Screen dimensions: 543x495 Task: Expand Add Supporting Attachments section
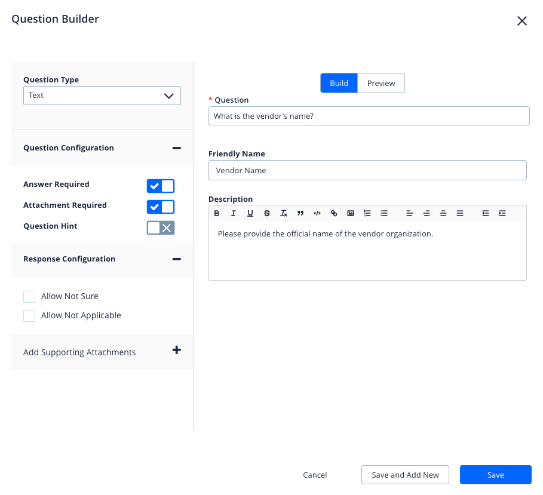point(176,351)
